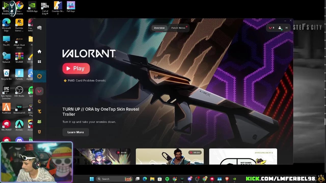Select This PC desktop icon

click(x=6, y=41)
